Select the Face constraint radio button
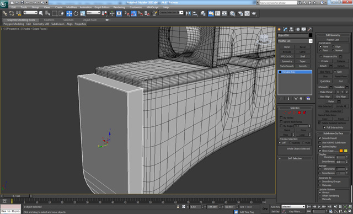 (x=320, y=50)
